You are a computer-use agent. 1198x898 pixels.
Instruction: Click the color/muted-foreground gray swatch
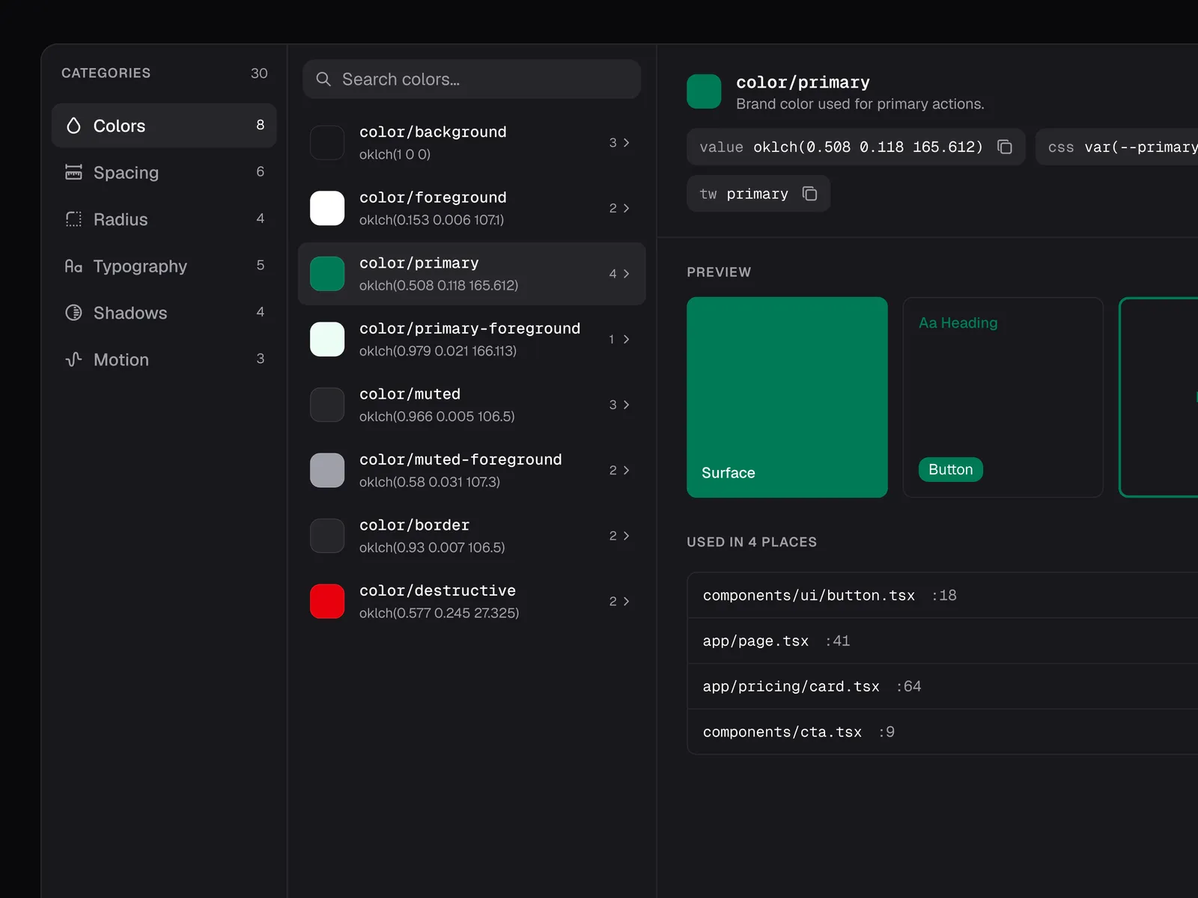pyautogui.click(x=327, y=470)
